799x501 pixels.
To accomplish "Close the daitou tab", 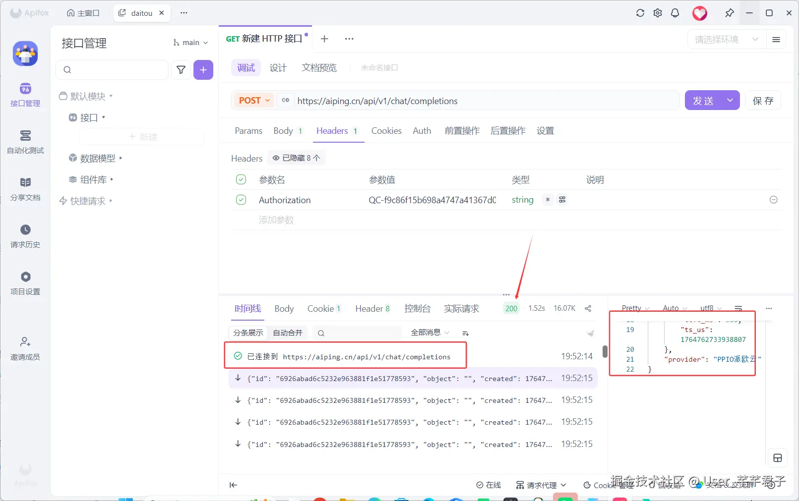I will 162,13.
